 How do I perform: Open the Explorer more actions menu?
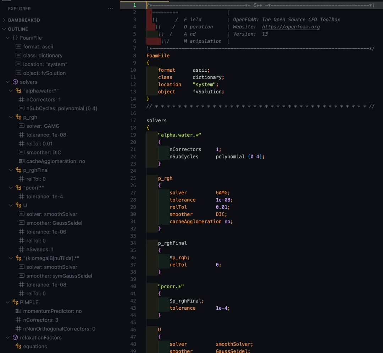coord(111,9)
